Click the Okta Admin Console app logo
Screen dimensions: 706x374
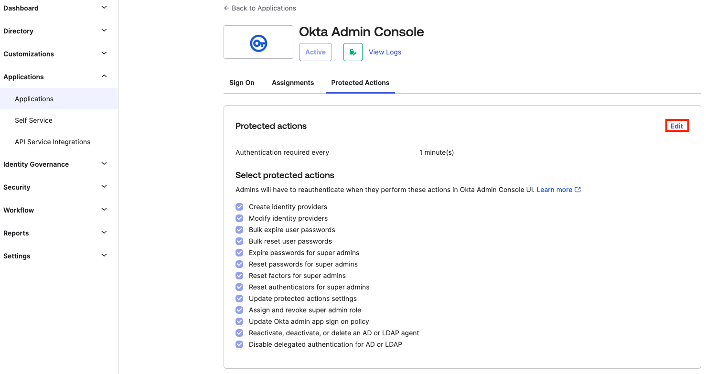(x=258, y=42)
